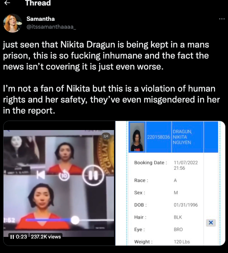The width and height of the screenshot is (228, 253).
Task: Skip to previous track icon in the video
Action: [x=40, y=175]
